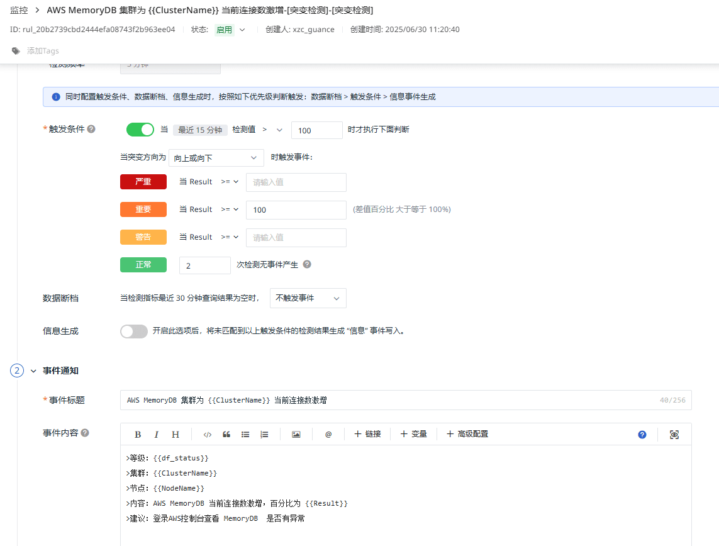Click the Bold formatting icon
Image resolution: width=719 pixels, height=546 pixels.
(138, 435)
